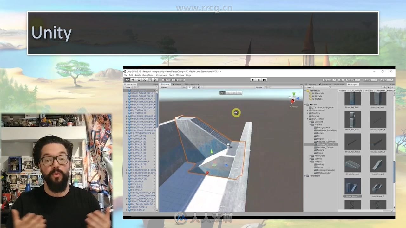Toggle scene lighting sun icon
The image size is (406, 228).
[190, 87]
